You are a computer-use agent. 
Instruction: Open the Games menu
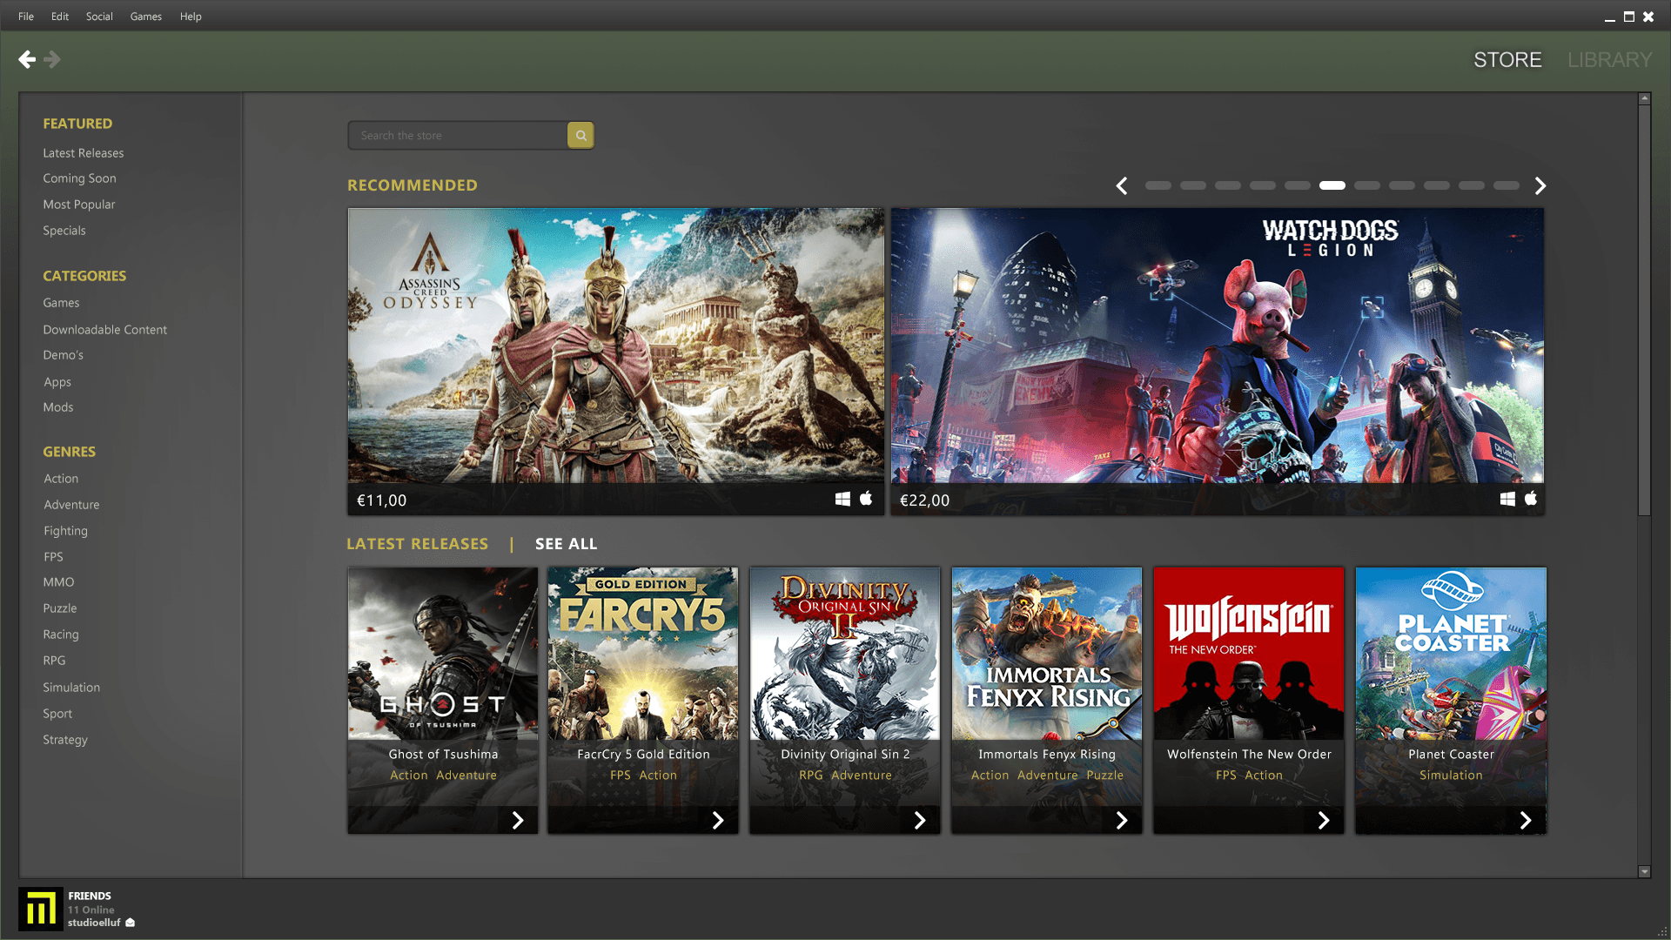(x=146, y=17)
